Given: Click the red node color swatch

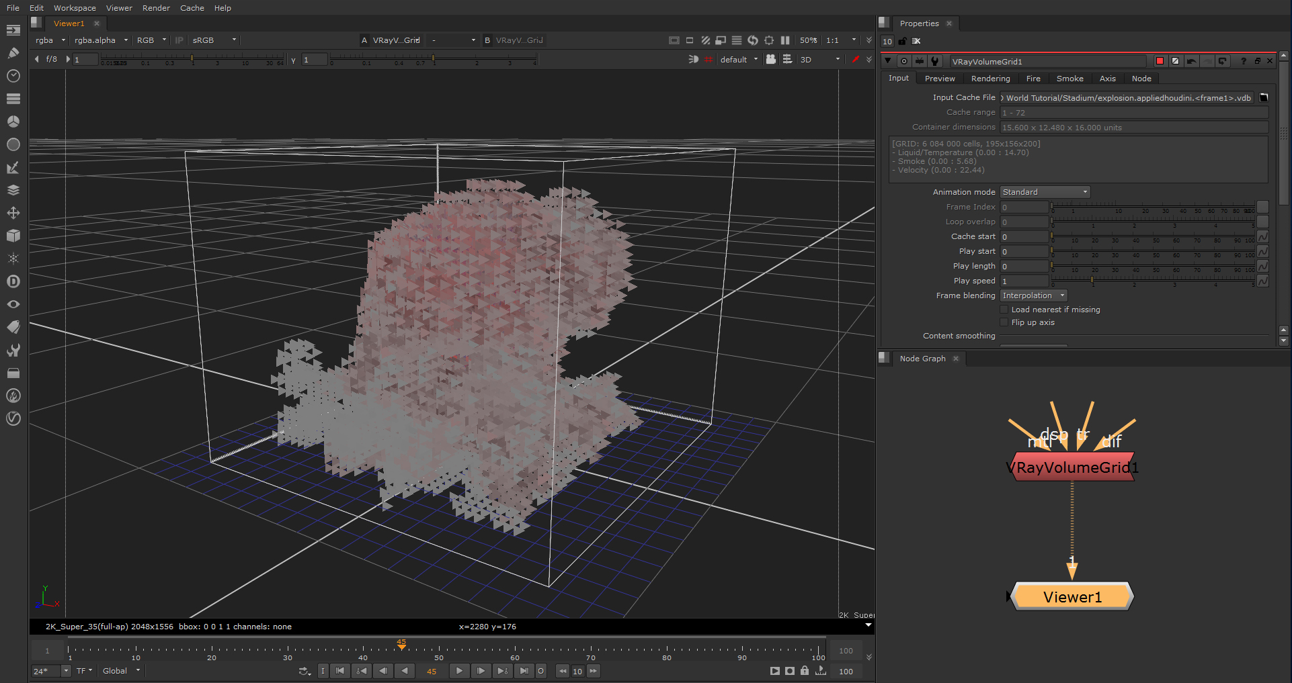Looking at the screenshot, I should pyautogui.click(x=1160, y=61).
